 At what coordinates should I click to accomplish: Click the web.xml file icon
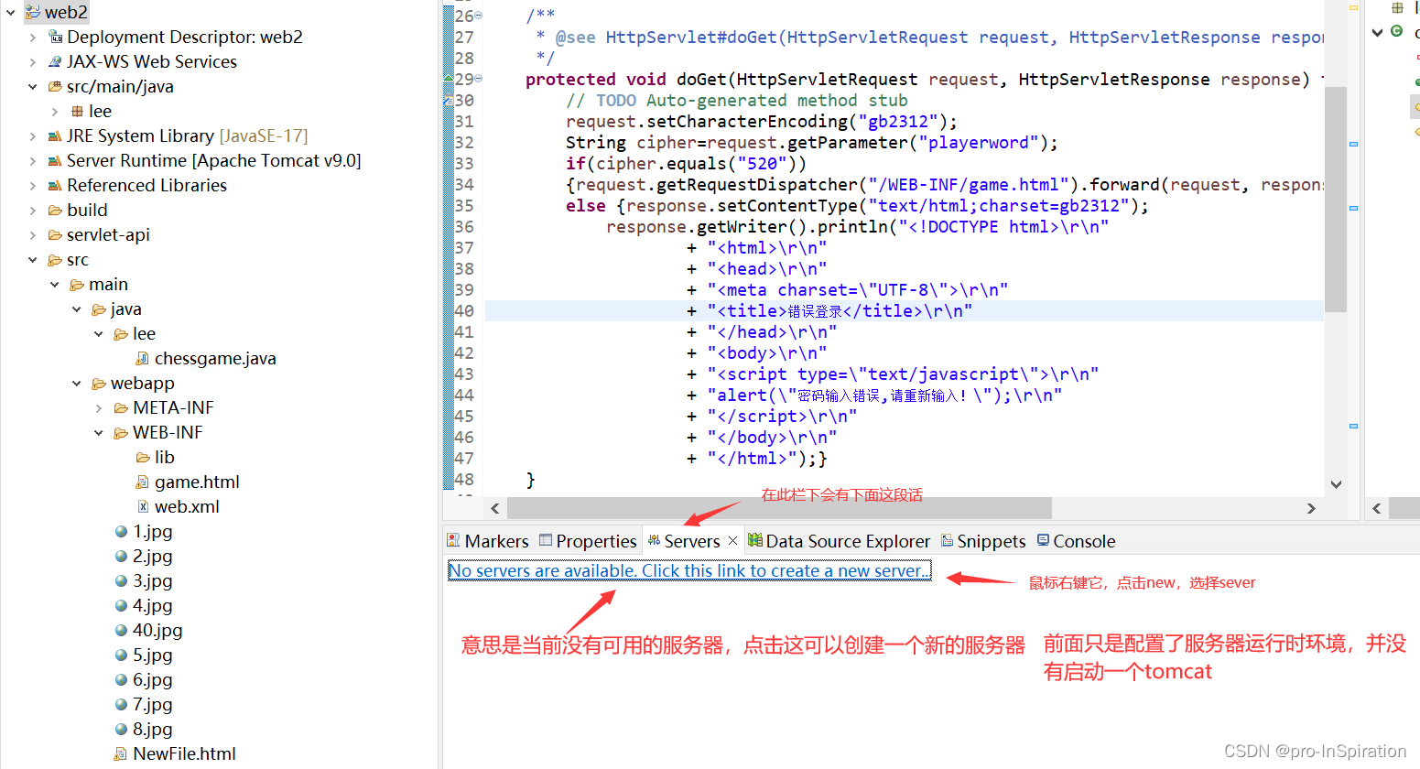click(143, 506)
